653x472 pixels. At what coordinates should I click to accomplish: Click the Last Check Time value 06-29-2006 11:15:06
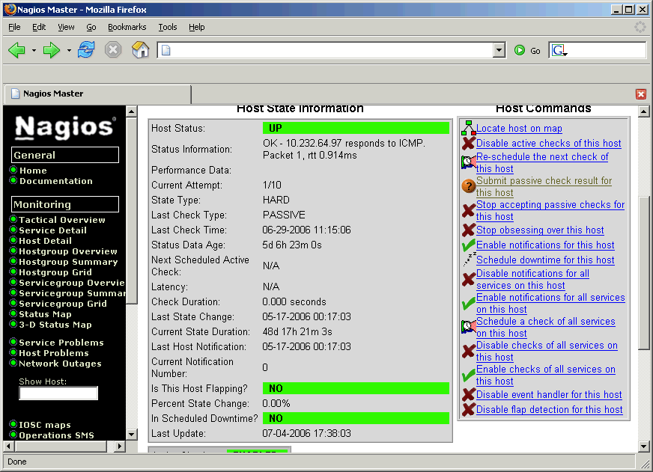coord(306,230)
